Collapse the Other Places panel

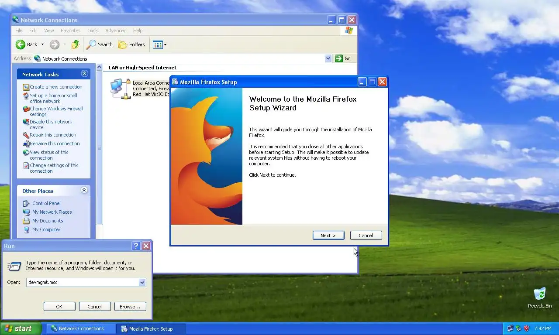(84, 190)
